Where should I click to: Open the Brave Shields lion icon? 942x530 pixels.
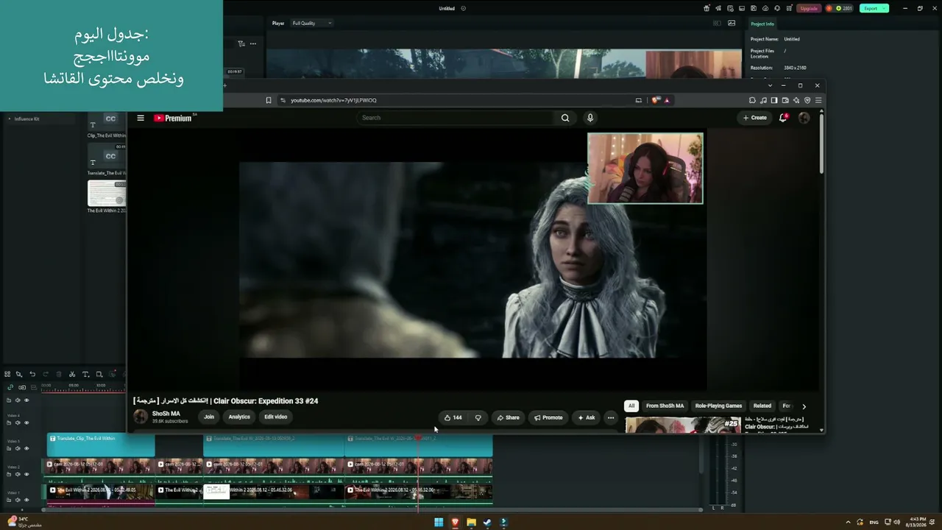coord(655,100)
